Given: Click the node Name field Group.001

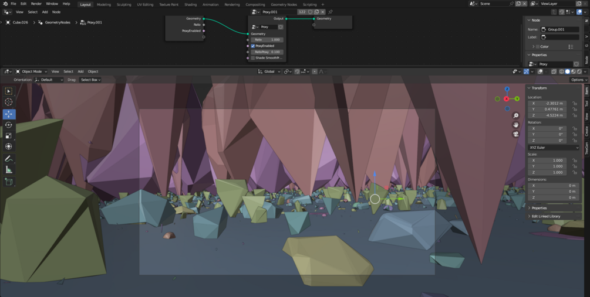Looking at the screenshot, I should (560, 29).
